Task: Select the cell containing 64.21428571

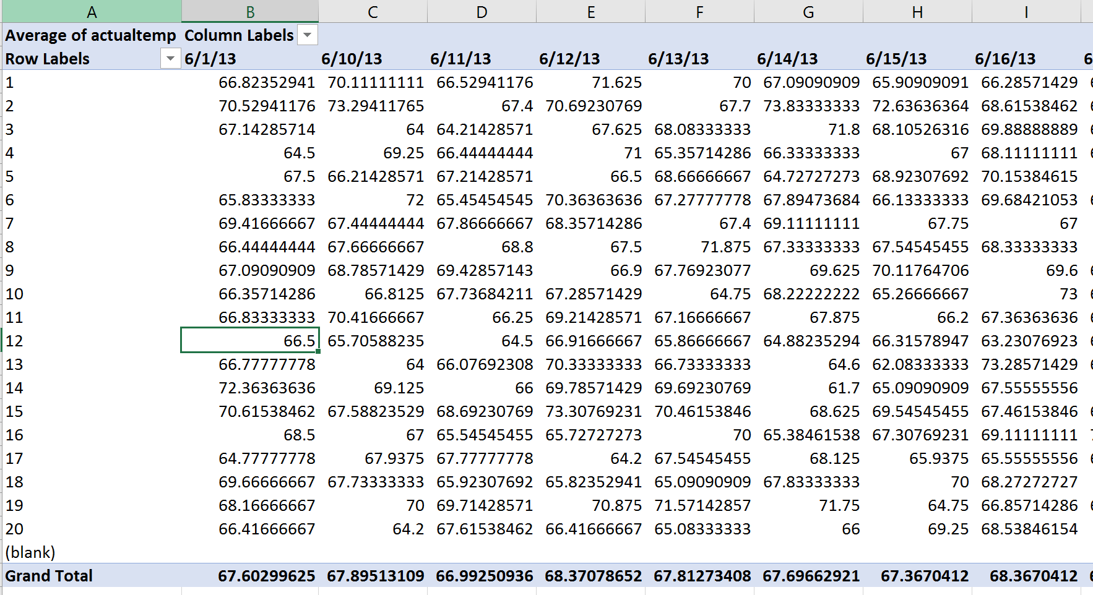Action: point(482,129)
